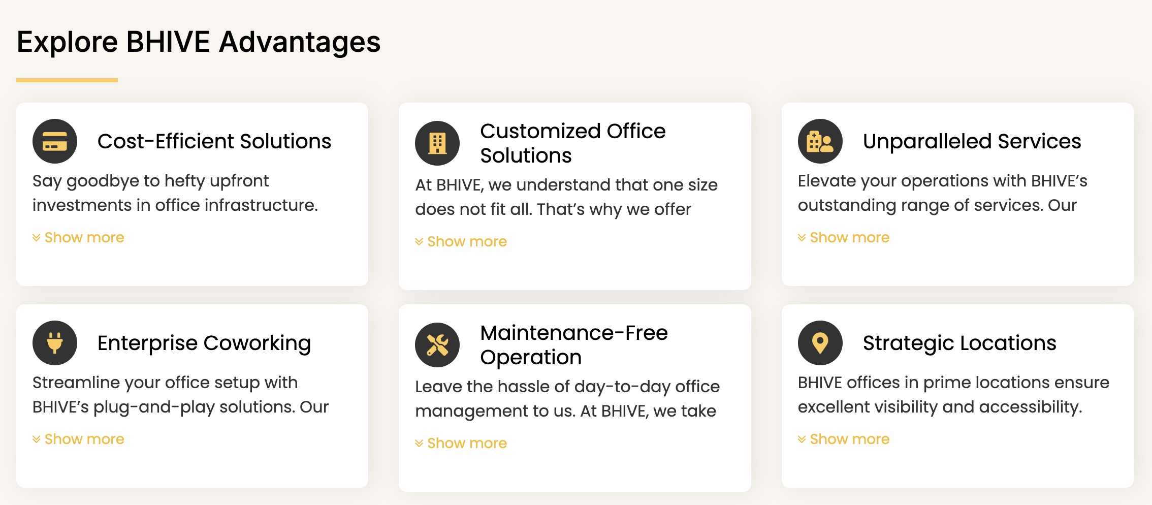Select the building icon for Customized Office Solutions
The width and height of the screenshot is (1152, 505).
(x=438, y=143)
